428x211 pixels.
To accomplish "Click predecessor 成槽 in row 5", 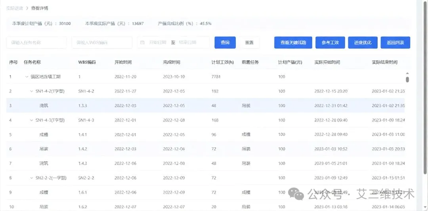I will click(246, 134).
